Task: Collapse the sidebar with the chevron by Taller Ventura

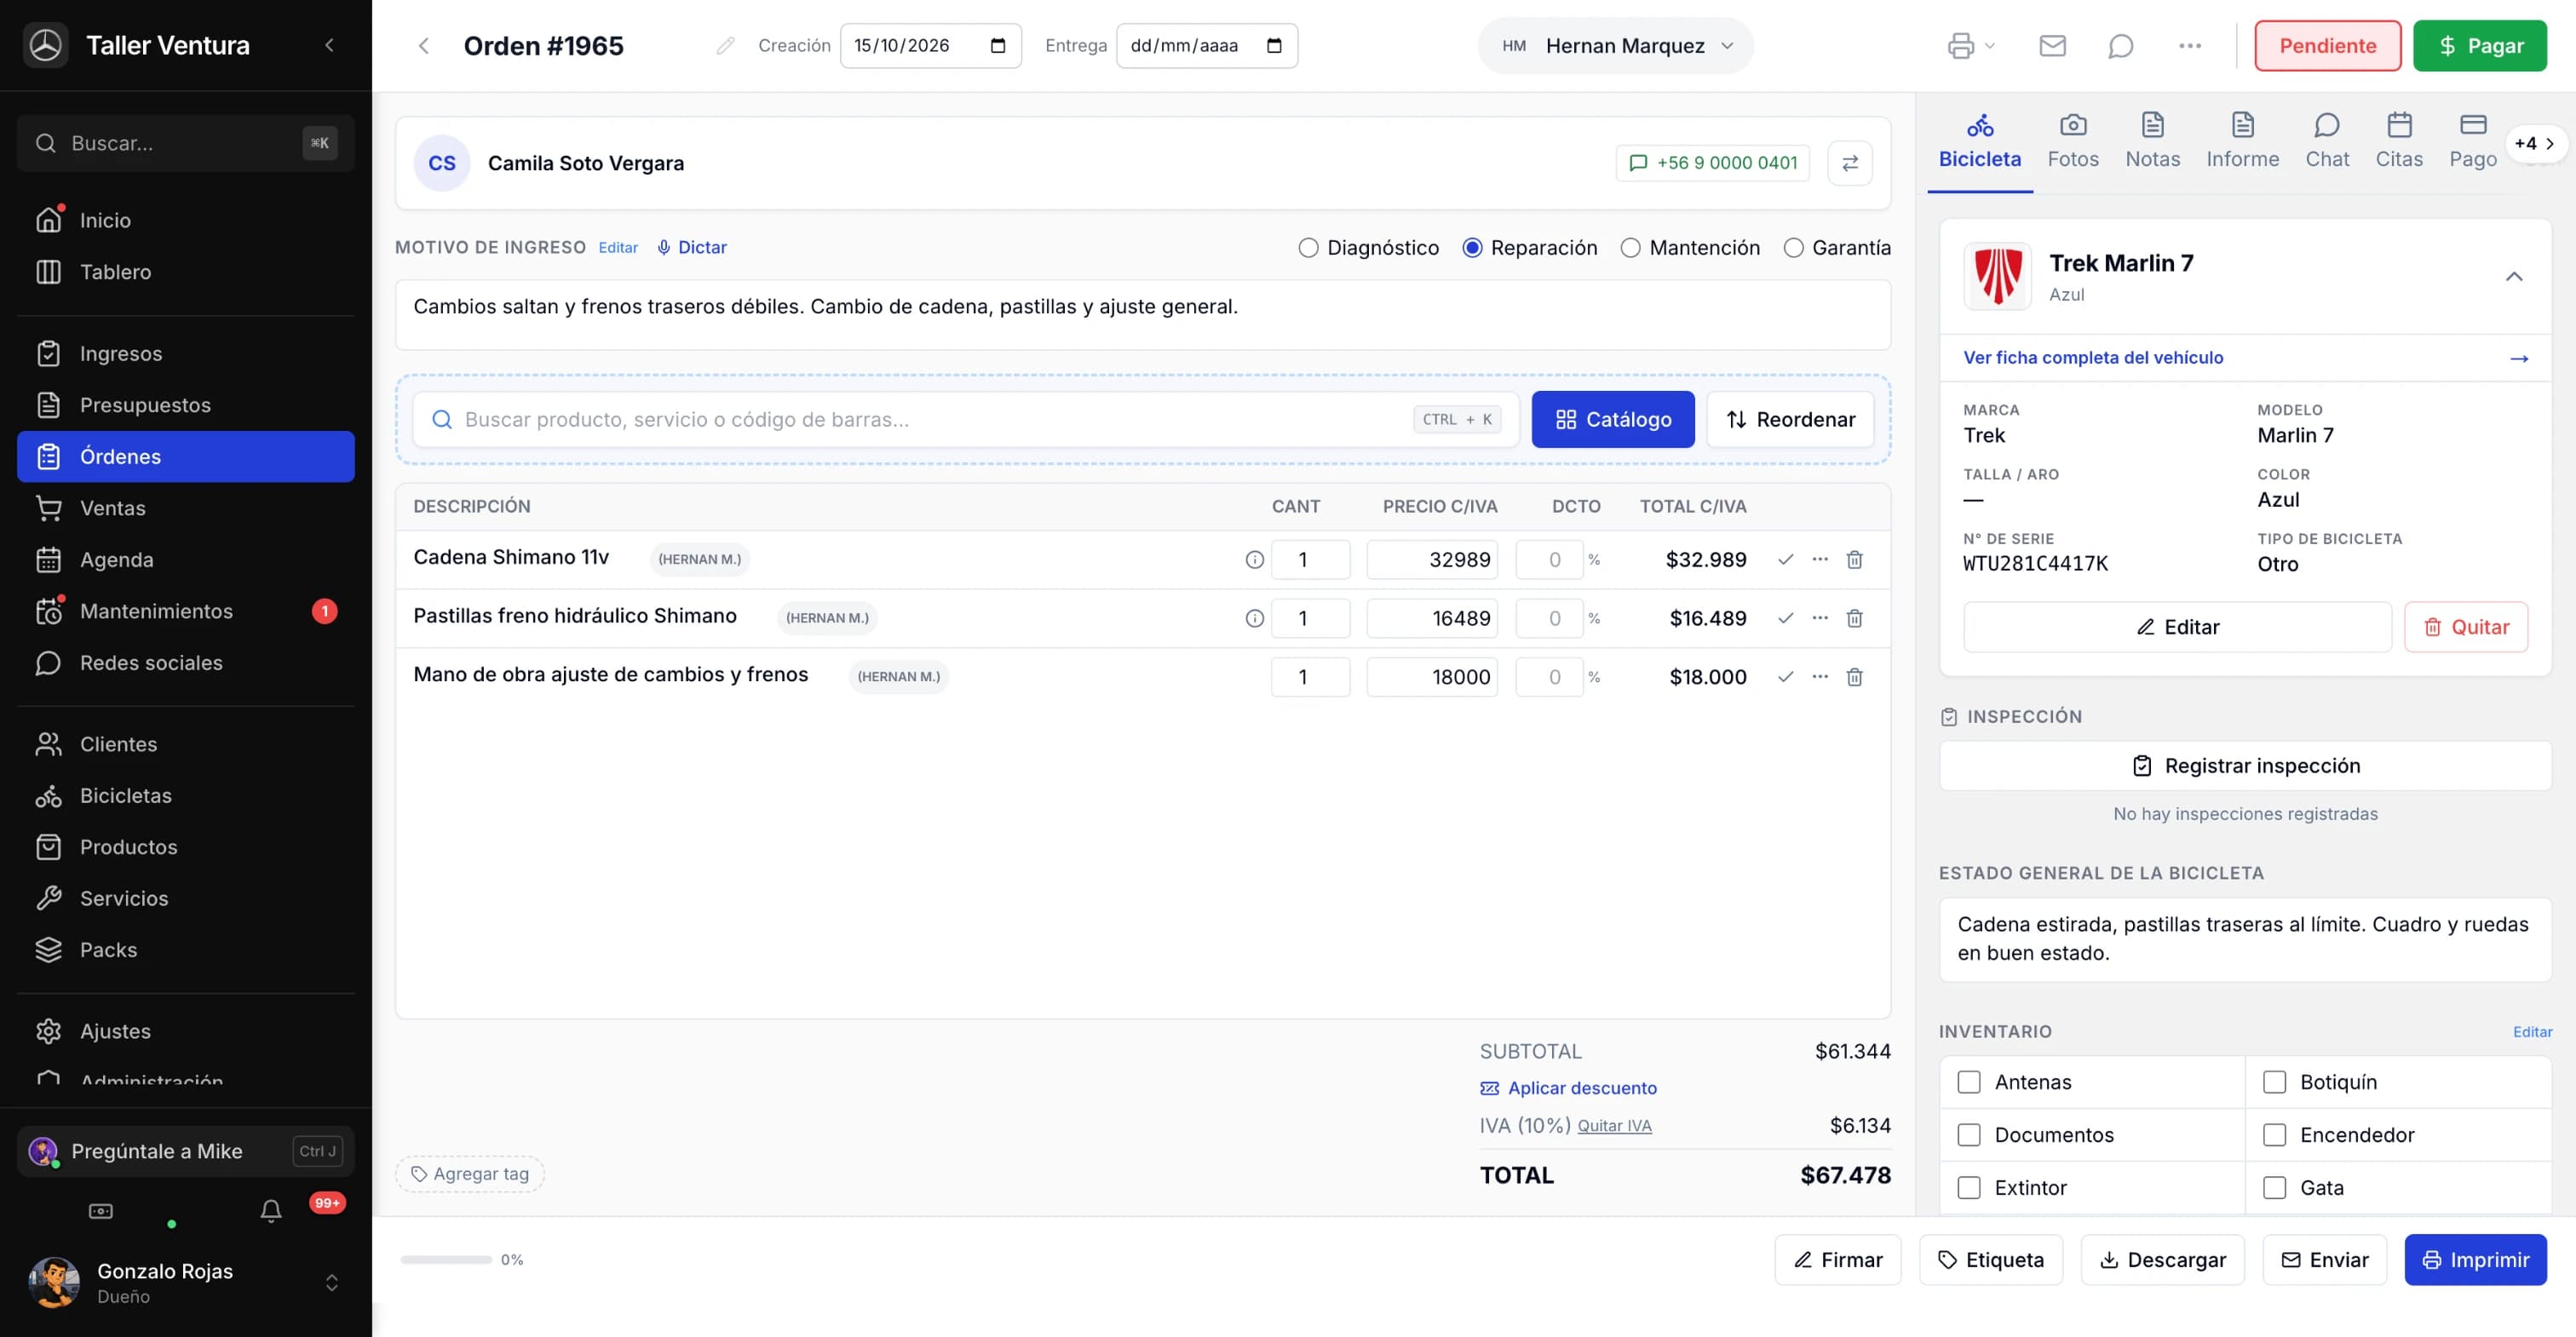Action: point(330,45)
